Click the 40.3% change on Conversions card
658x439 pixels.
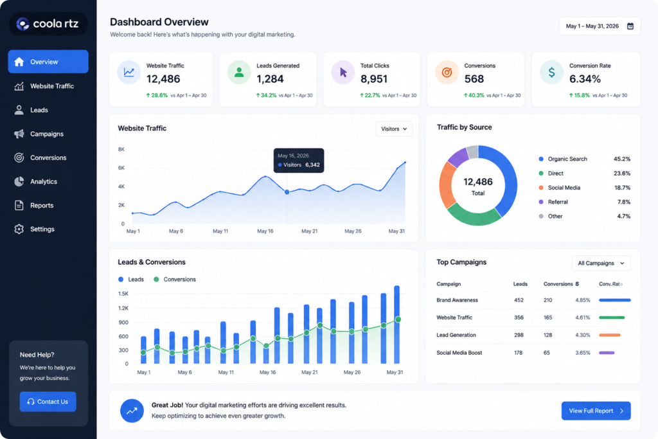pyautogui.click(x=474, y=95)
